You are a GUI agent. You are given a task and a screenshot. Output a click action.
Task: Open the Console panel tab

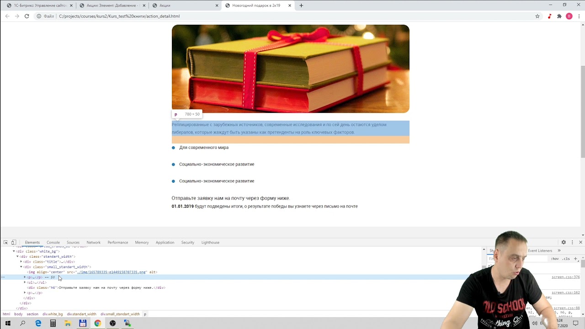(x=53, y=242)
